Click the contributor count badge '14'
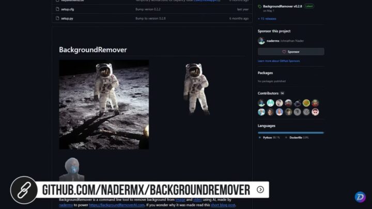Screen dimensions: 372x209 tap(282, 93)
